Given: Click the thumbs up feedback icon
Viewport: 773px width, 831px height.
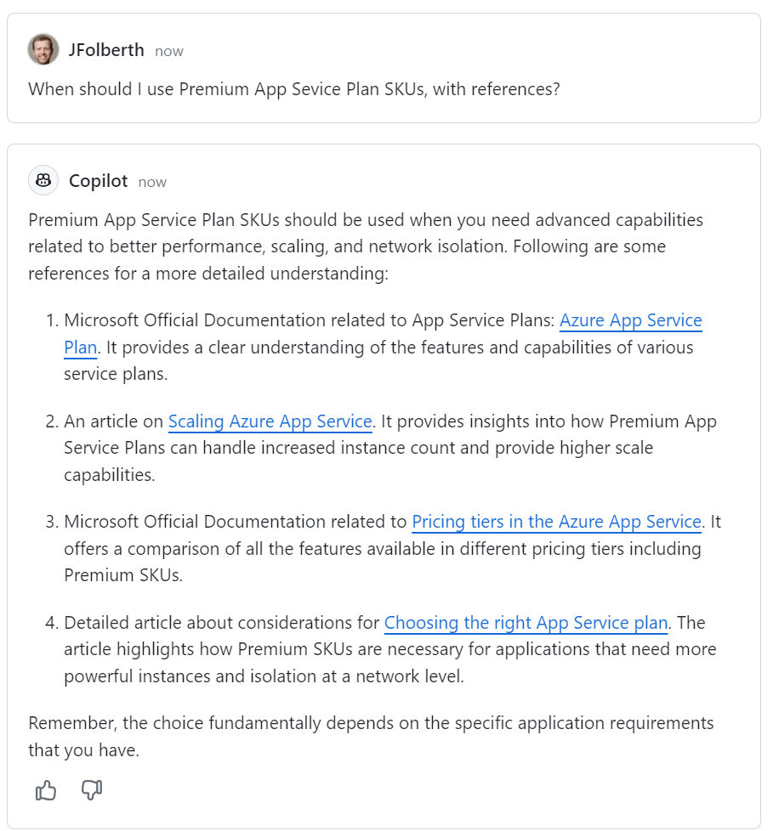Looking at the screenshot, I should tap(46, 791).
